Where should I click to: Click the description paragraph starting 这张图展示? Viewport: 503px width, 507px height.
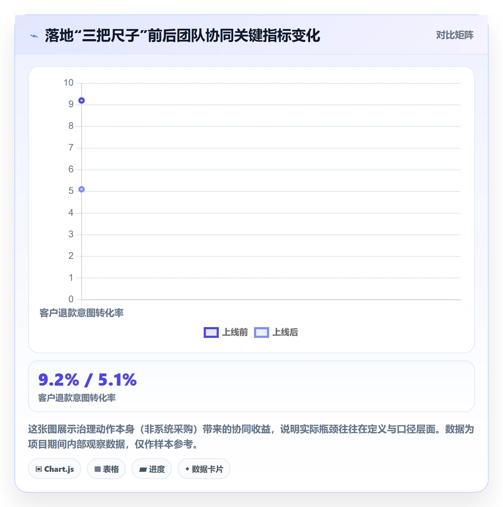coord(251,437)
